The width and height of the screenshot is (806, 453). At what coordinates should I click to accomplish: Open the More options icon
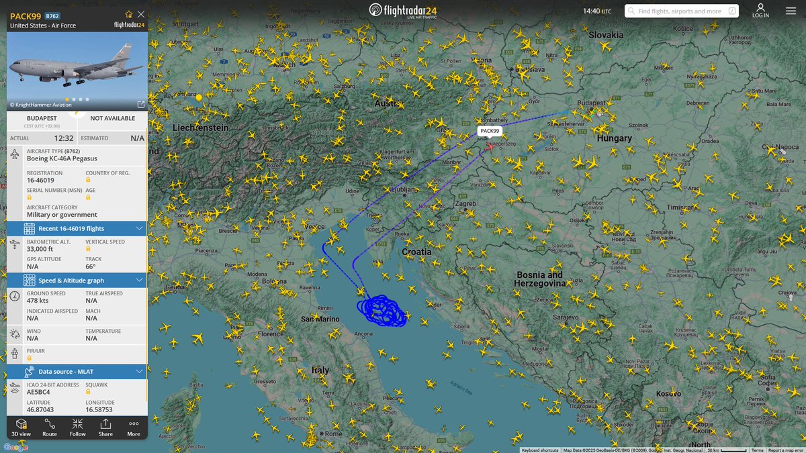134,424
